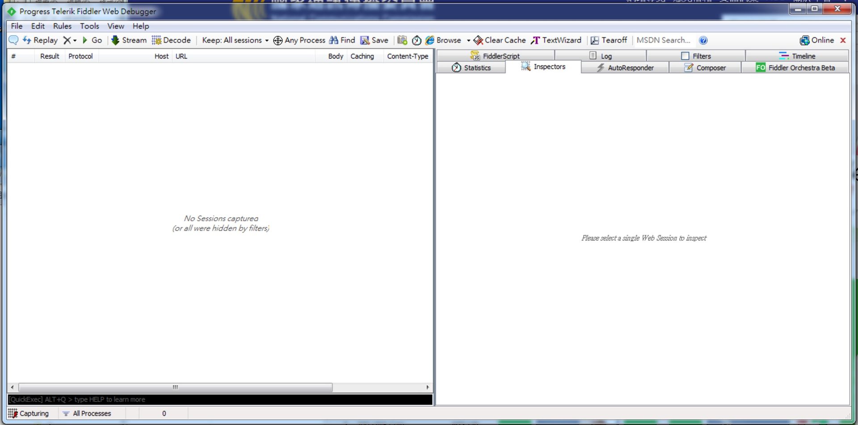
Task: Select the Inspectors tab
Action: pos(543,67)
